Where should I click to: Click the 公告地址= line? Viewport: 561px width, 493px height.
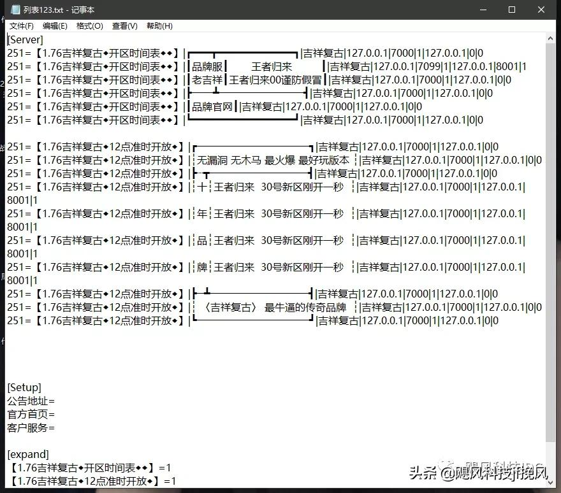pyautogui.click(x=31, y=401)
